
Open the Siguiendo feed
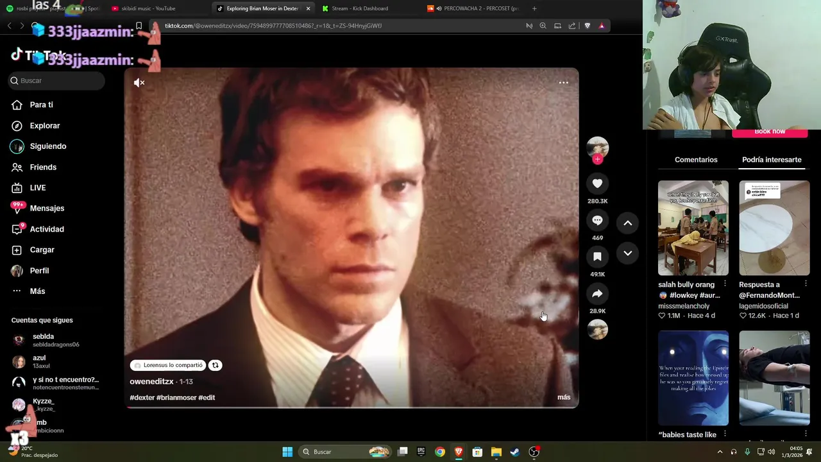tap(47, 146)
